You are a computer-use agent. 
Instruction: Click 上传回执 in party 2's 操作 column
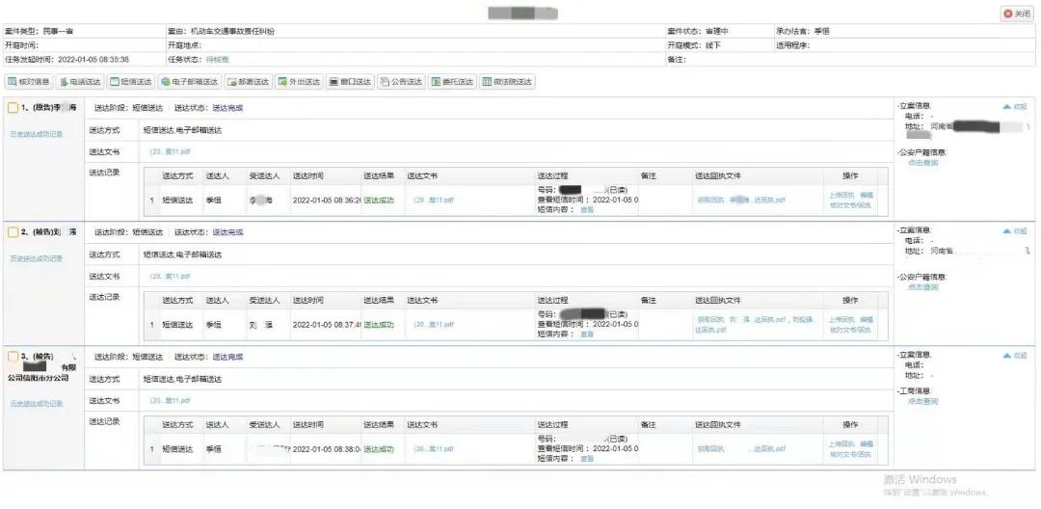841,320
